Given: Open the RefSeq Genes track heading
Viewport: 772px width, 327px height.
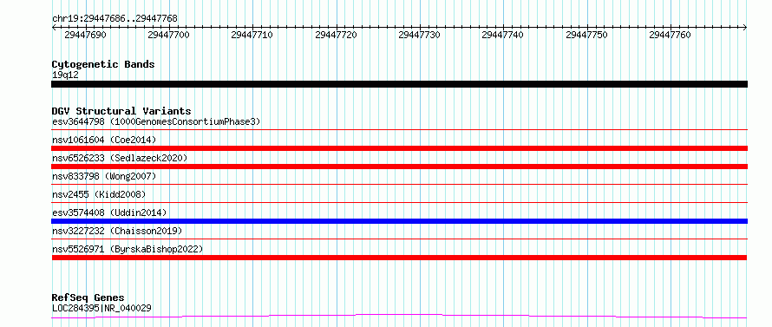Looking at the screenshot, I should click(x=88, y=298).
